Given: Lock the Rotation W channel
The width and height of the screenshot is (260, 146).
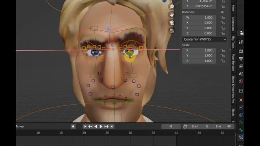Looking at the screenshot, I should [223, 17].
